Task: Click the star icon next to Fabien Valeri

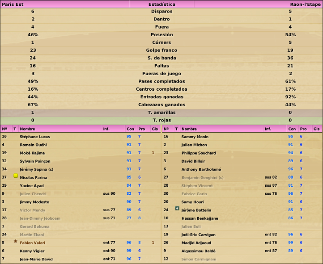Action: 16,241
